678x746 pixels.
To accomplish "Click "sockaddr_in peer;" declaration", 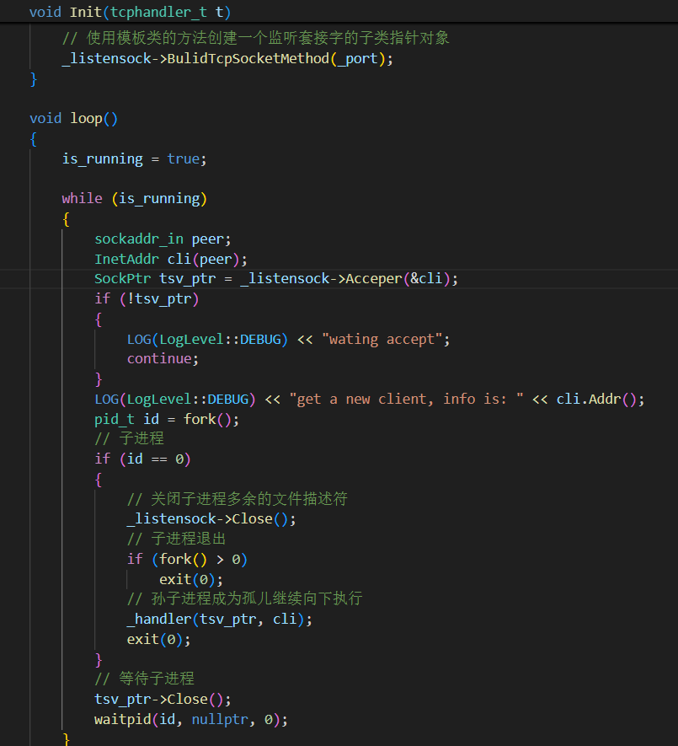I will click(163, 239).
